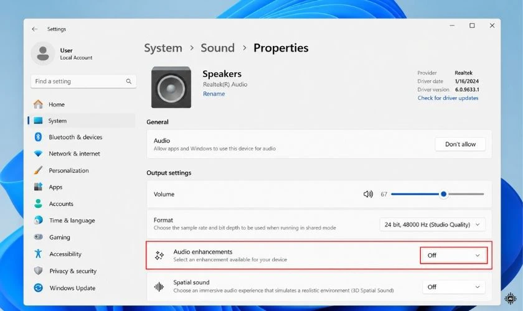Click the System monitor icon

click(x=39, y=121)
